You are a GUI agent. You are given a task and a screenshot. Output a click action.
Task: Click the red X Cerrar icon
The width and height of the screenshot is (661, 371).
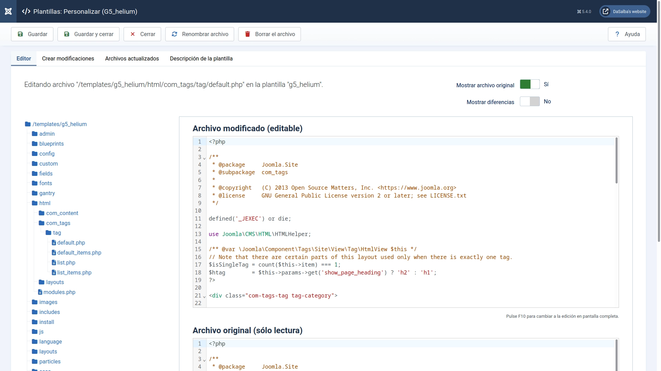click(133, 34)
